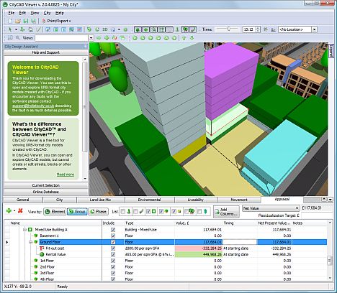The height and width of the screenshot is (293, 337).
Task: Uncheck Include for Mixed Use Building A
Action: point(113,230)
